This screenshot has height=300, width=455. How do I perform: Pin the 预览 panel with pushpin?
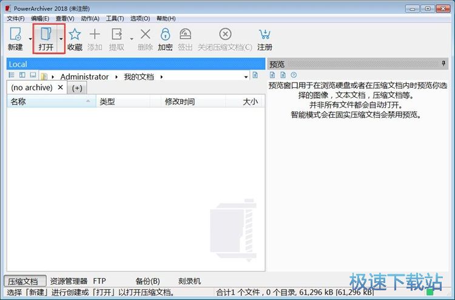(443, 63)
